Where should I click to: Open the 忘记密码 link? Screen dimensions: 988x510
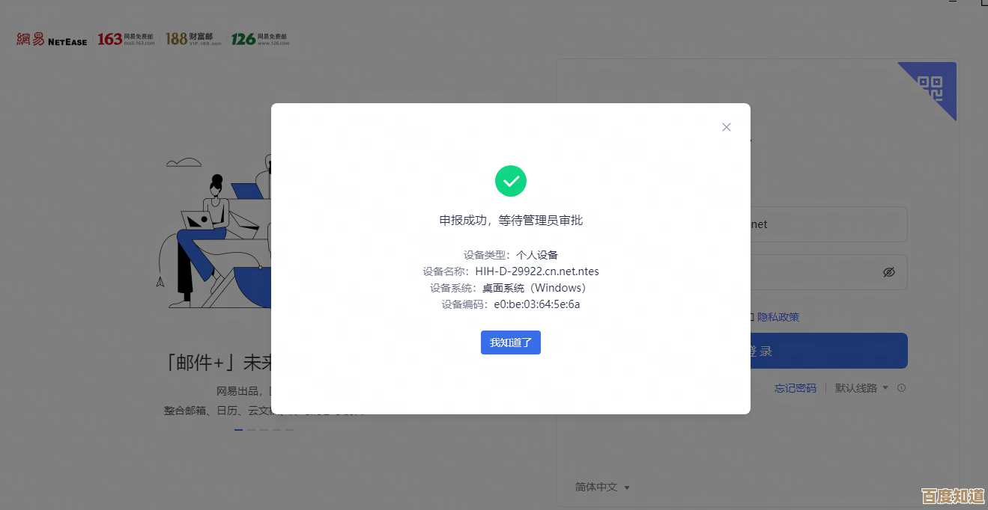click(795, 388)
